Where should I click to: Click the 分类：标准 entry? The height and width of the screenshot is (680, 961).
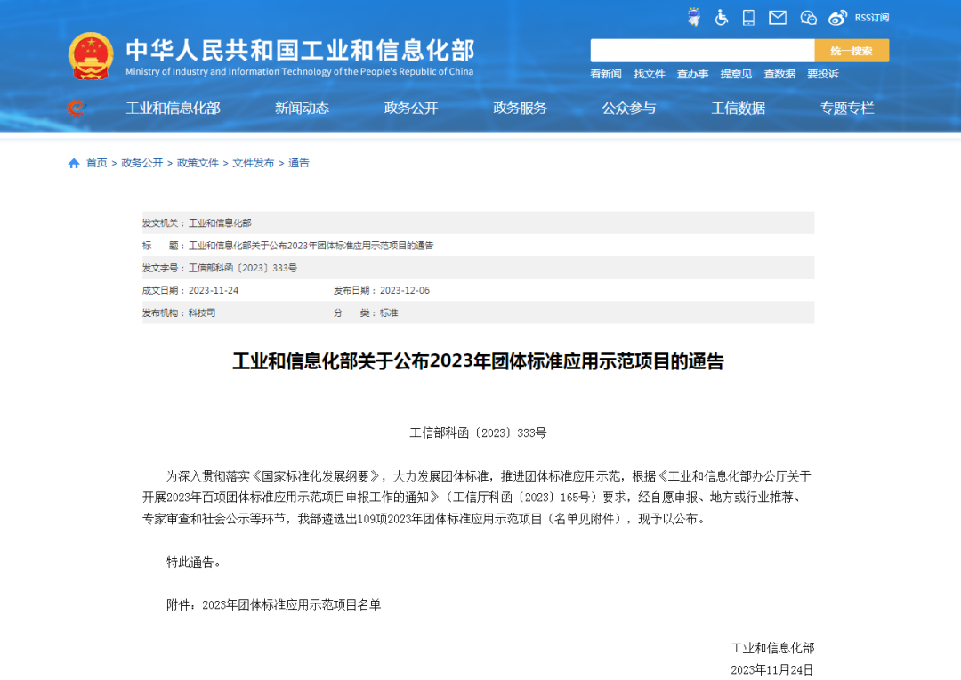coord(366,313)
